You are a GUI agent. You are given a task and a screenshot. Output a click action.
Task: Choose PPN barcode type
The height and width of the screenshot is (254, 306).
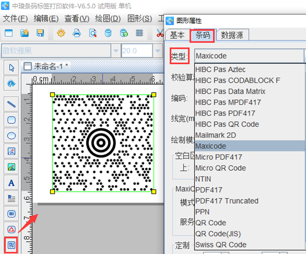pyautogui.click(x=250, y=212)
